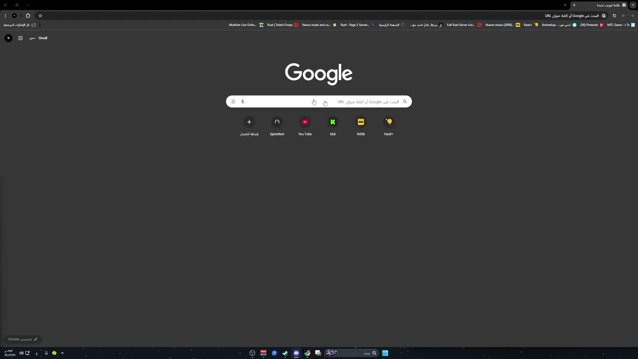Bookmark this tab with the star icon

(x=40, y=16)
